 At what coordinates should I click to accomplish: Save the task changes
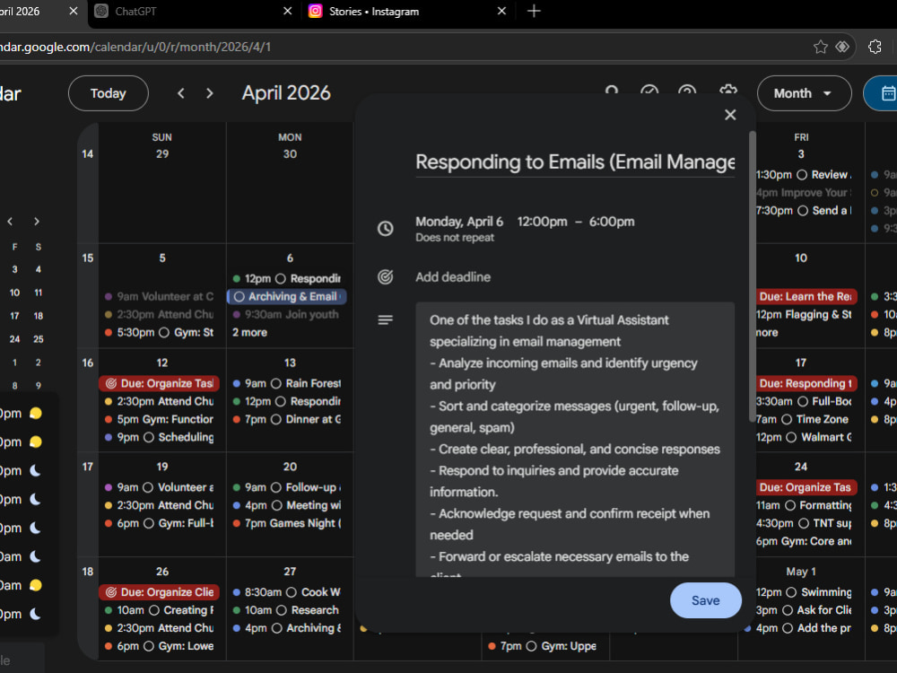[x=705, y=600]
